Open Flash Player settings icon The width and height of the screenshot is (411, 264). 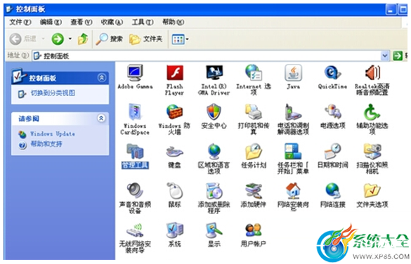click(x=175, y=72)
